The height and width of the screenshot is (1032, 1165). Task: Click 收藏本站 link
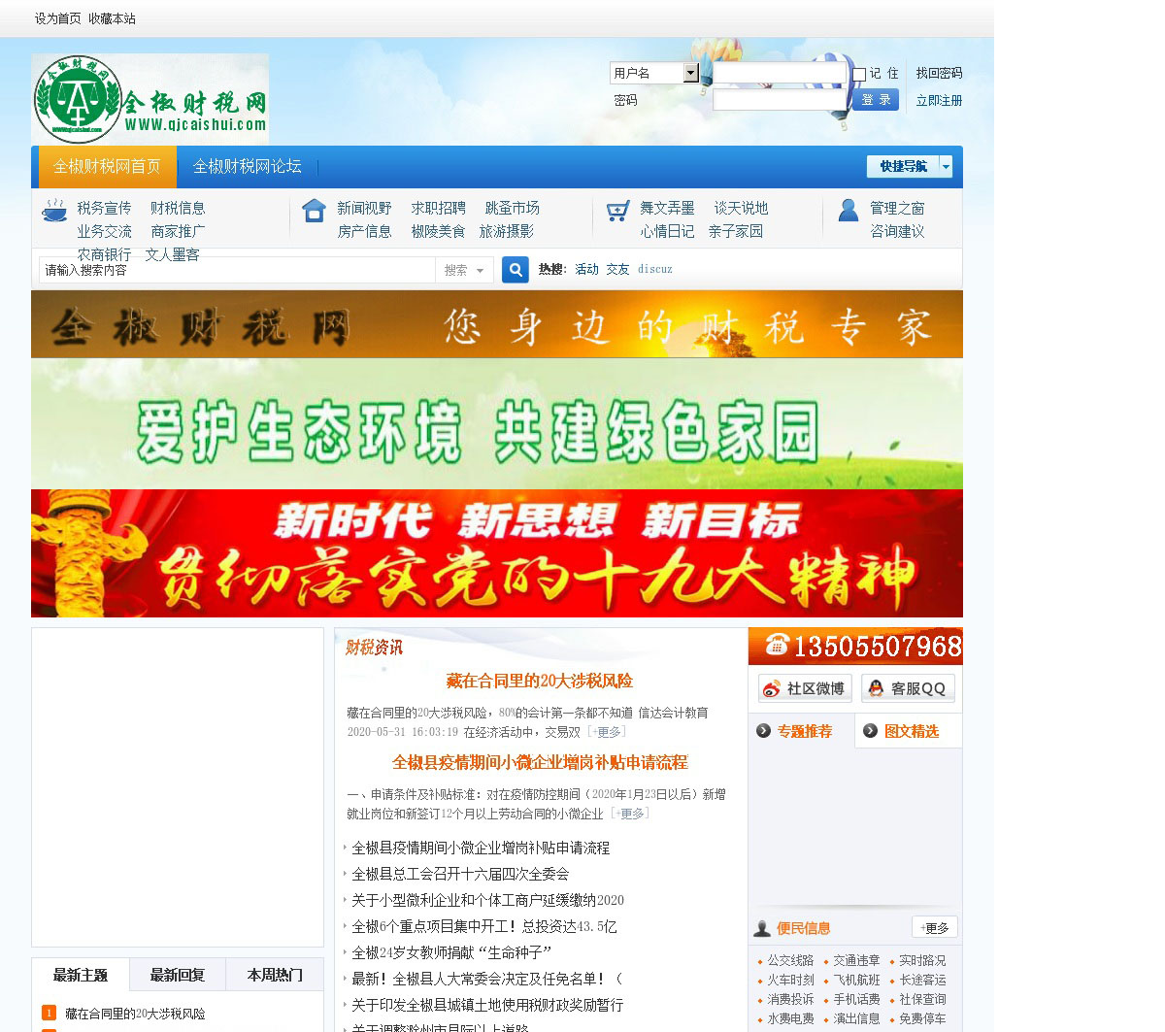(x=113, y=18)
